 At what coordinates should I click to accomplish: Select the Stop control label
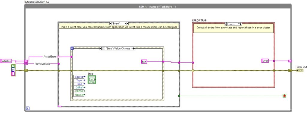tap(90, 74)
